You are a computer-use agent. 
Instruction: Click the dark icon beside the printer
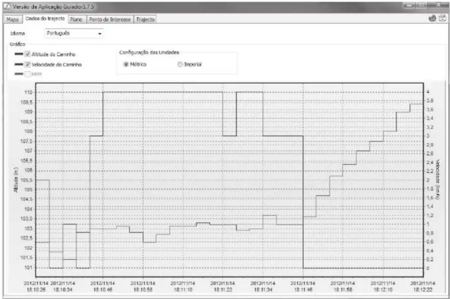[433, 18]
